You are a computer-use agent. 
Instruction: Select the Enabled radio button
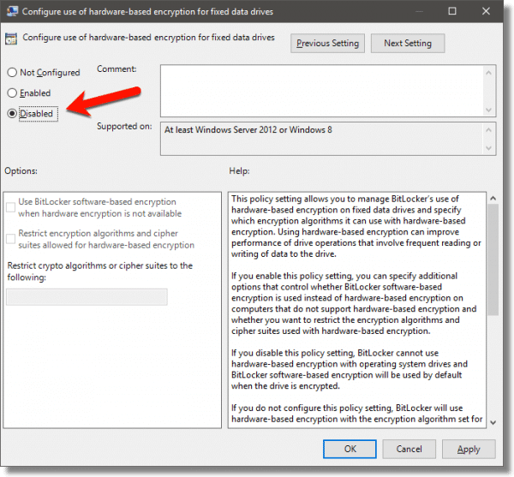tap(12, 93)
